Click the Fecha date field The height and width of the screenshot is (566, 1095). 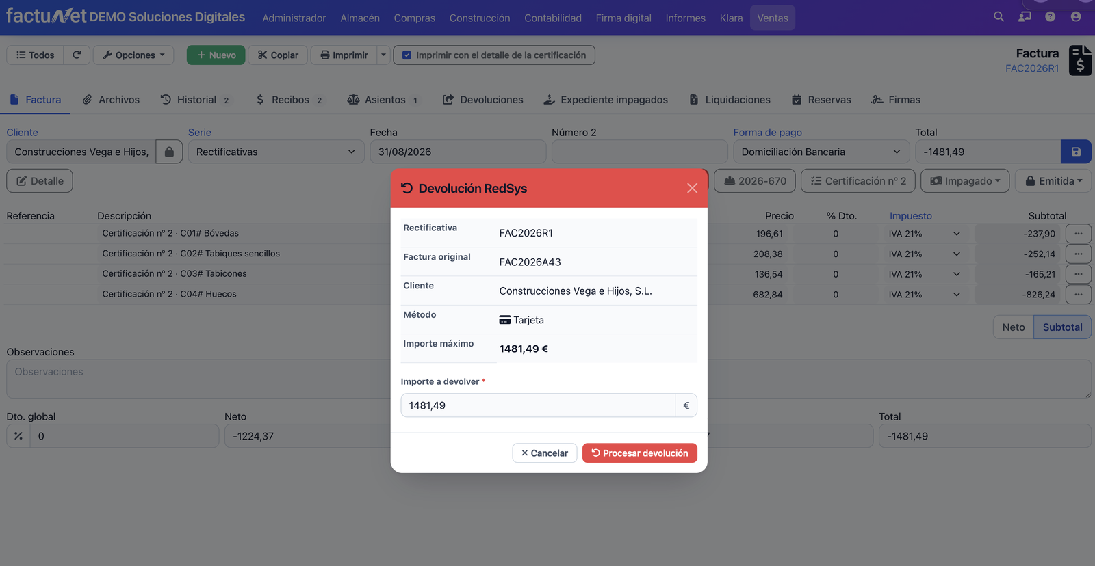pos(458,152)
